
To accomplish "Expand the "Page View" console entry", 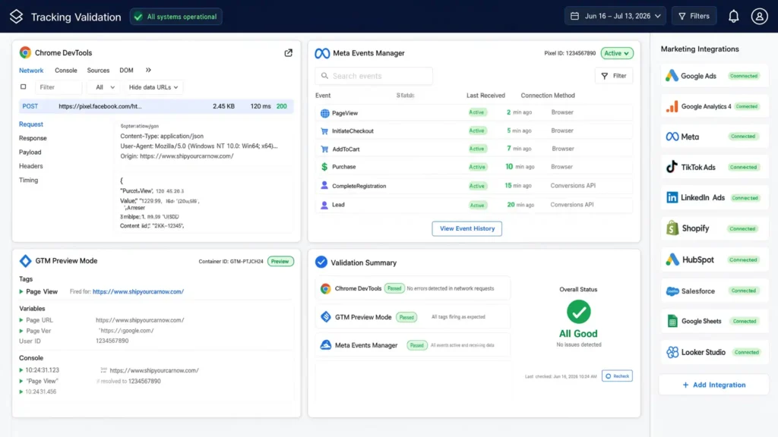I will pos(21,381).
